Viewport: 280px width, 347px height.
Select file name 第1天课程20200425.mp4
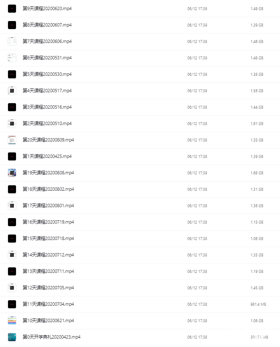(x=47, y=156)
